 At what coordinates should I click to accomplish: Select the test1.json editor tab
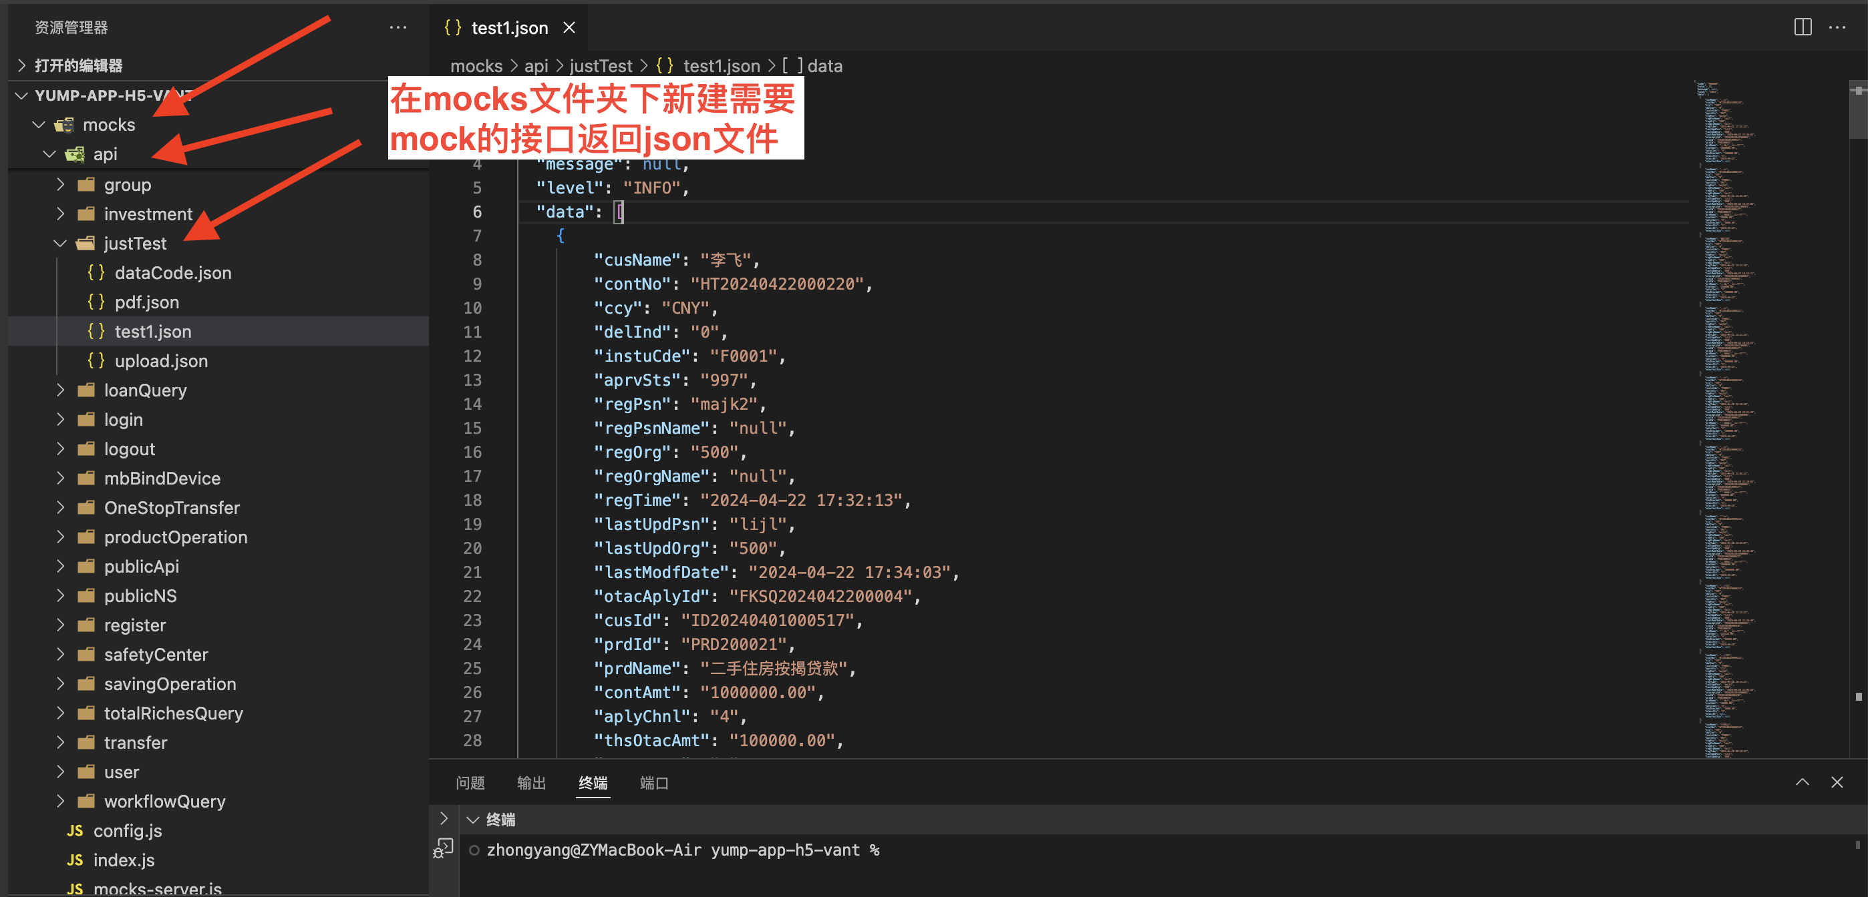coord(509,27)
